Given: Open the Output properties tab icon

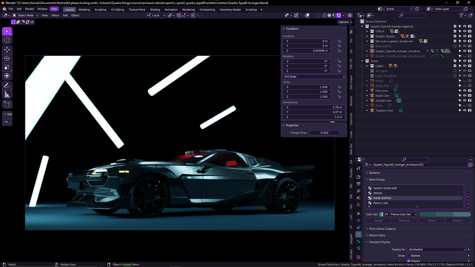Looking at the screenshot, I should 359,184.
